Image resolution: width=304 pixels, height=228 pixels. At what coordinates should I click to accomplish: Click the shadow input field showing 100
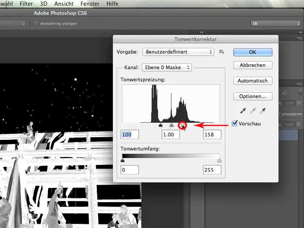point(130,135)
